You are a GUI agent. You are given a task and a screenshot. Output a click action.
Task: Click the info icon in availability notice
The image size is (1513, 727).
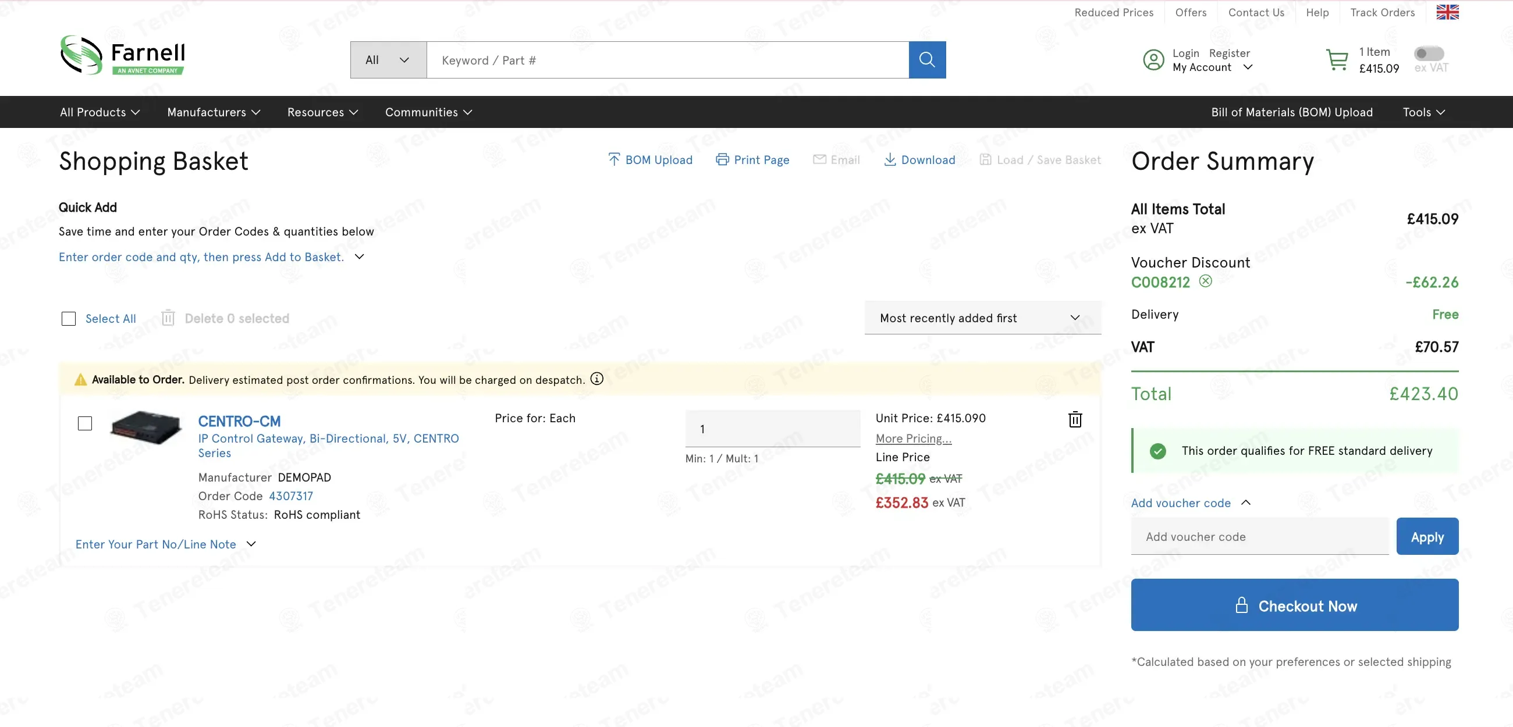point(596,379)
